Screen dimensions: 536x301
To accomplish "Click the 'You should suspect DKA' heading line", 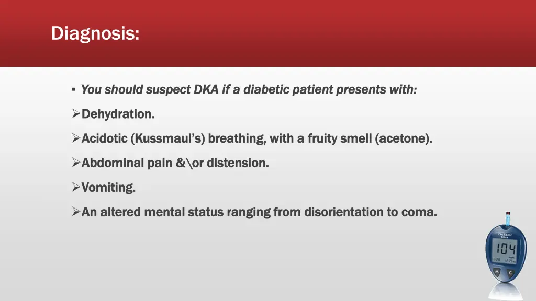I will [x=249, y=90].
